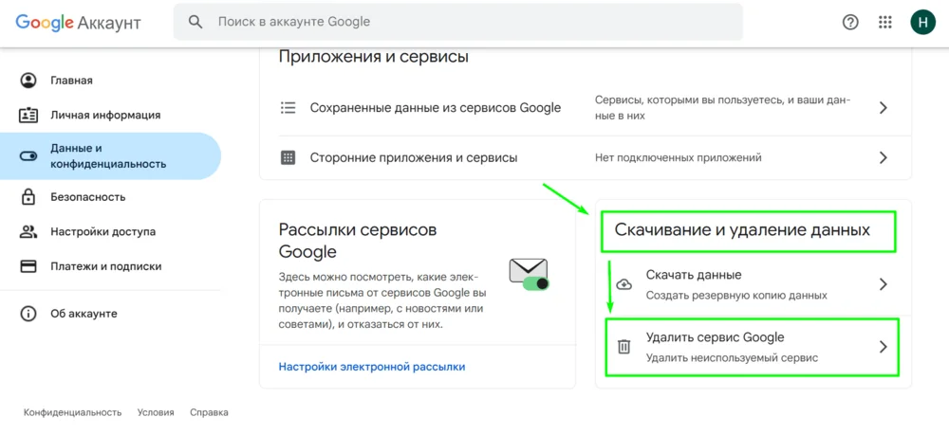Click the search magnifier icon
Viewport: 949px width, 435px height.
[195, 22]
